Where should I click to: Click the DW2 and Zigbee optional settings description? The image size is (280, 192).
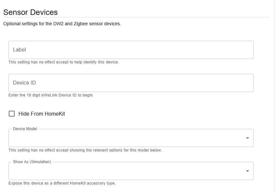[x=62, y=24]
